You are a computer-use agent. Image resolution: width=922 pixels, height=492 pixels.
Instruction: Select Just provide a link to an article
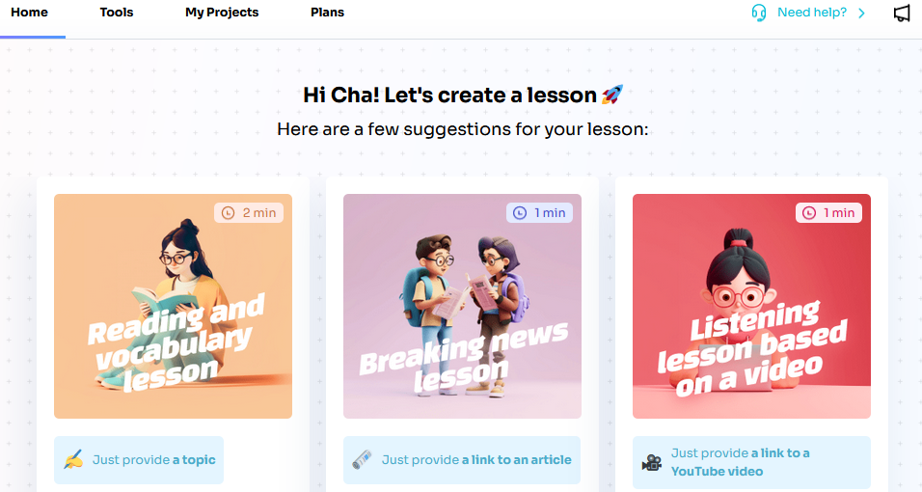462,459
